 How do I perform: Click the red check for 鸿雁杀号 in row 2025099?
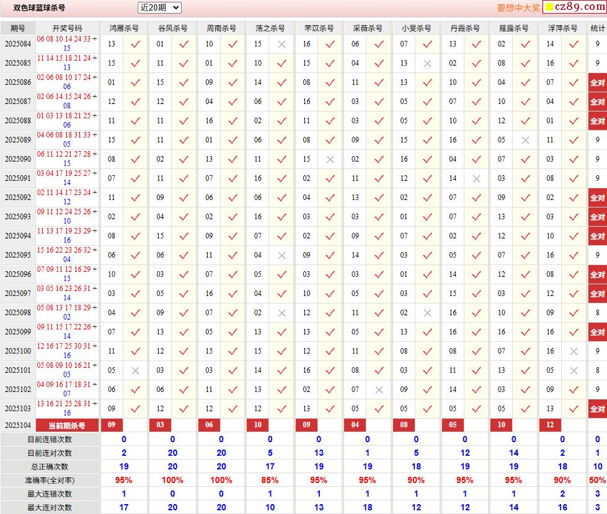click(x=135, y=332)
